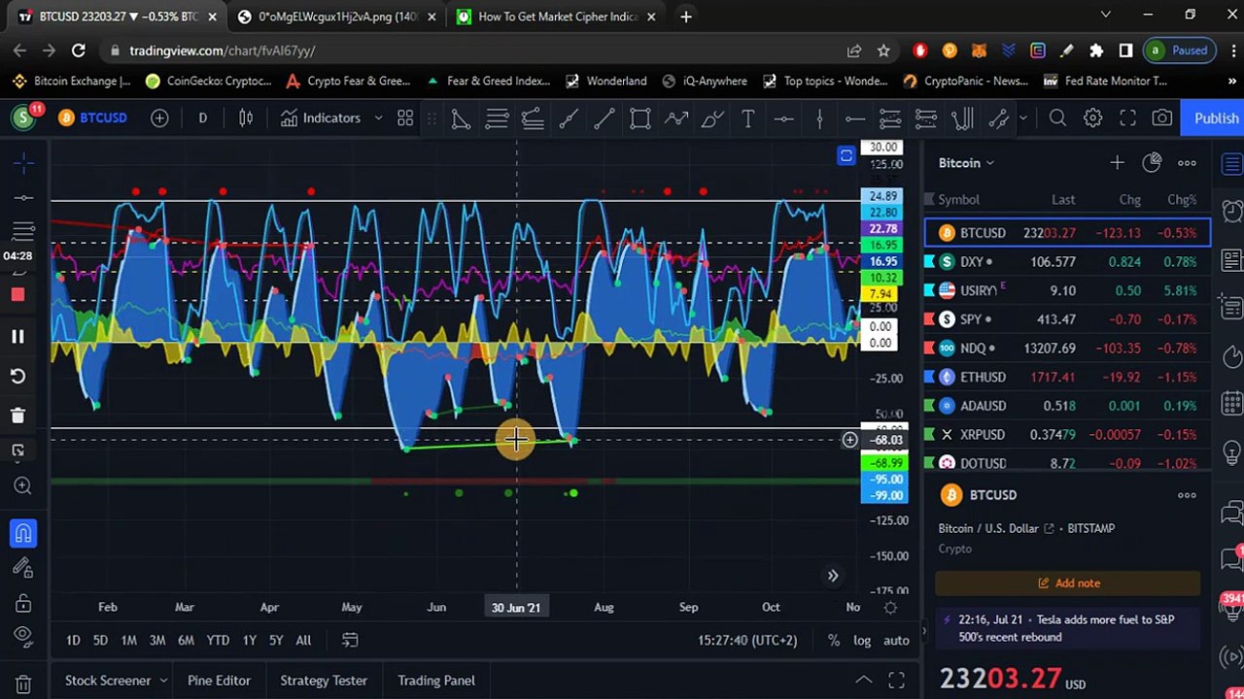Image resolution: width=1244 pixels, height=699 pixels.
Task: Open the symbol search magnifier
Action: (x=1057, y=118)
